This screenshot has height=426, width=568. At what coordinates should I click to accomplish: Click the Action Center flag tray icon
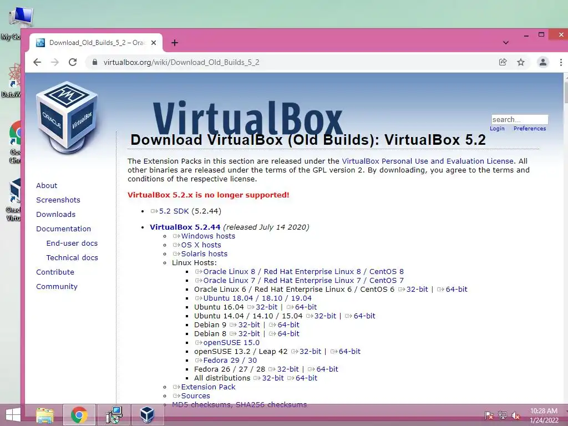click(x=489, y=415)
